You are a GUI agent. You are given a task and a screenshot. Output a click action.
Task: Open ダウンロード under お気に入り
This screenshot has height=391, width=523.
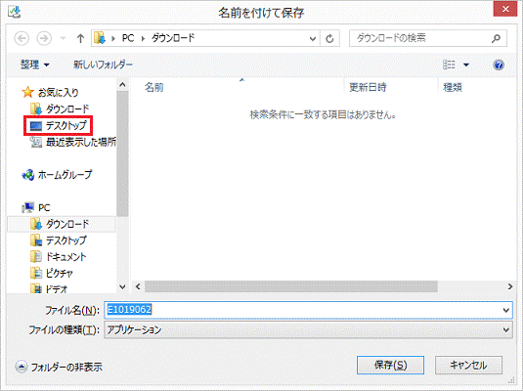tap(67, 109)
